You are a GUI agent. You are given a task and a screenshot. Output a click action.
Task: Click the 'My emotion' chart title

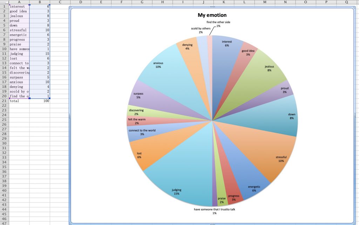point(212,15)
